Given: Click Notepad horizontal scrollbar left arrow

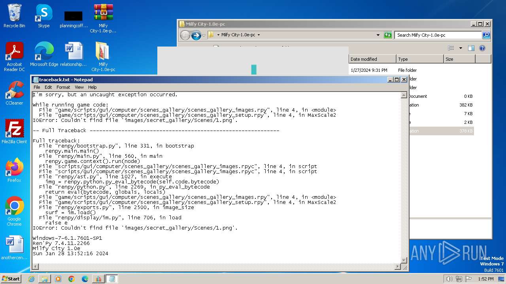Looking at the screenshot, I should pyautogui.click(x=36, y=267).
